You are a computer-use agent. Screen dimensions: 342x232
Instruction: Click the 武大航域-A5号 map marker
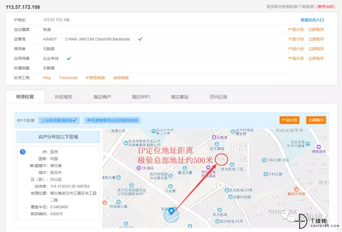tap(217, 221)
